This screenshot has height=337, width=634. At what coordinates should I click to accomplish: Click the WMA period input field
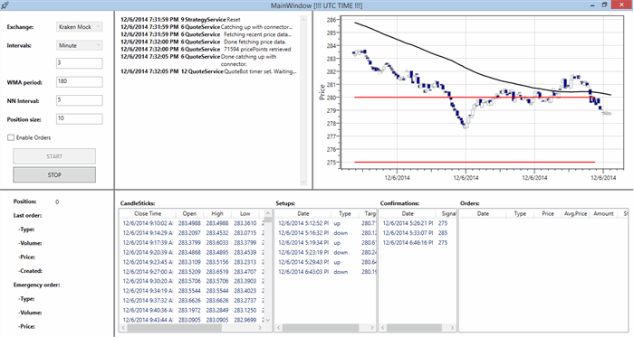coord(80,81)
